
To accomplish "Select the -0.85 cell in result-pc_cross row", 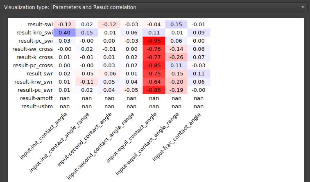I will pos(154,65).
